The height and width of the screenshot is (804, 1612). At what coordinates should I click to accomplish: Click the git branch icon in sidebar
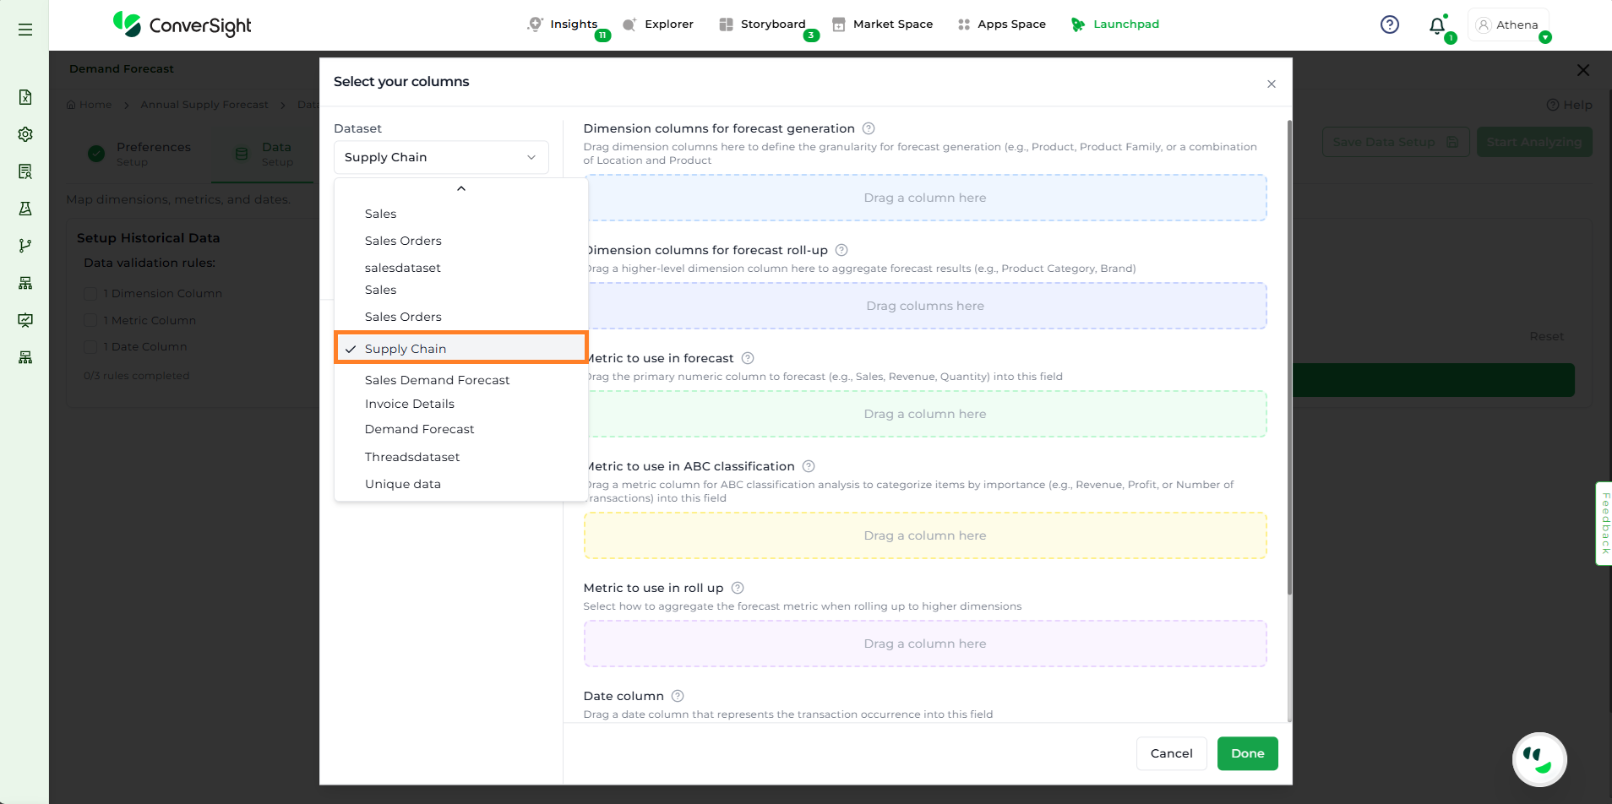click(25, 246)
